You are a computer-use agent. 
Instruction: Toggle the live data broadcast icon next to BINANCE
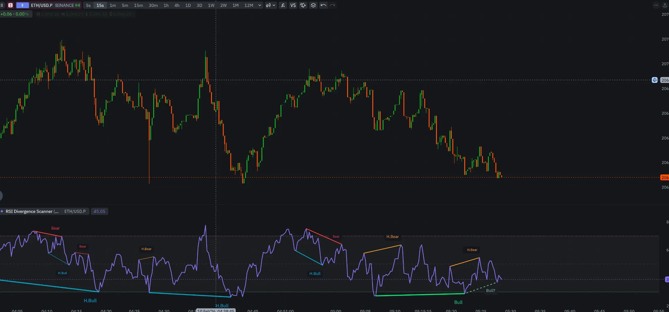click(77, 5)
